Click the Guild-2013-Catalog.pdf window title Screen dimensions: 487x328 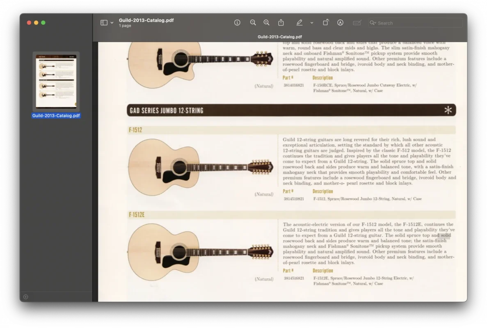[146, 20]
